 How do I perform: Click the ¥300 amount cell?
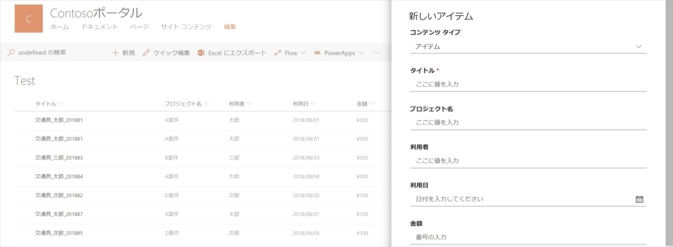[x=362, y=177]
